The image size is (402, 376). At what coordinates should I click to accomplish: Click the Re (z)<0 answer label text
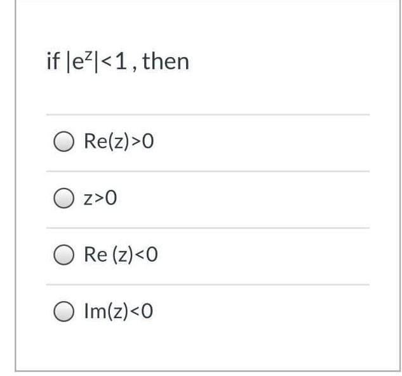pos(121,255)
